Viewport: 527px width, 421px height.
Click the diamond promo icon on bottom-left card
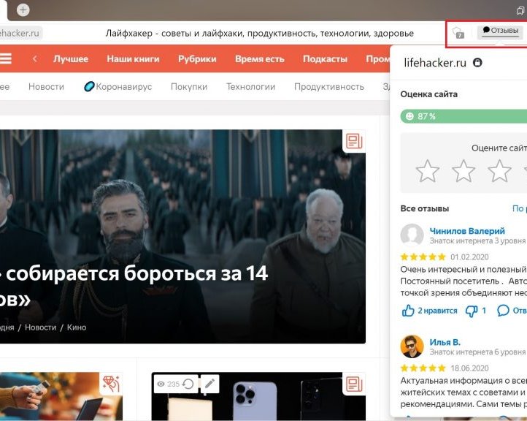pos(111,384)
